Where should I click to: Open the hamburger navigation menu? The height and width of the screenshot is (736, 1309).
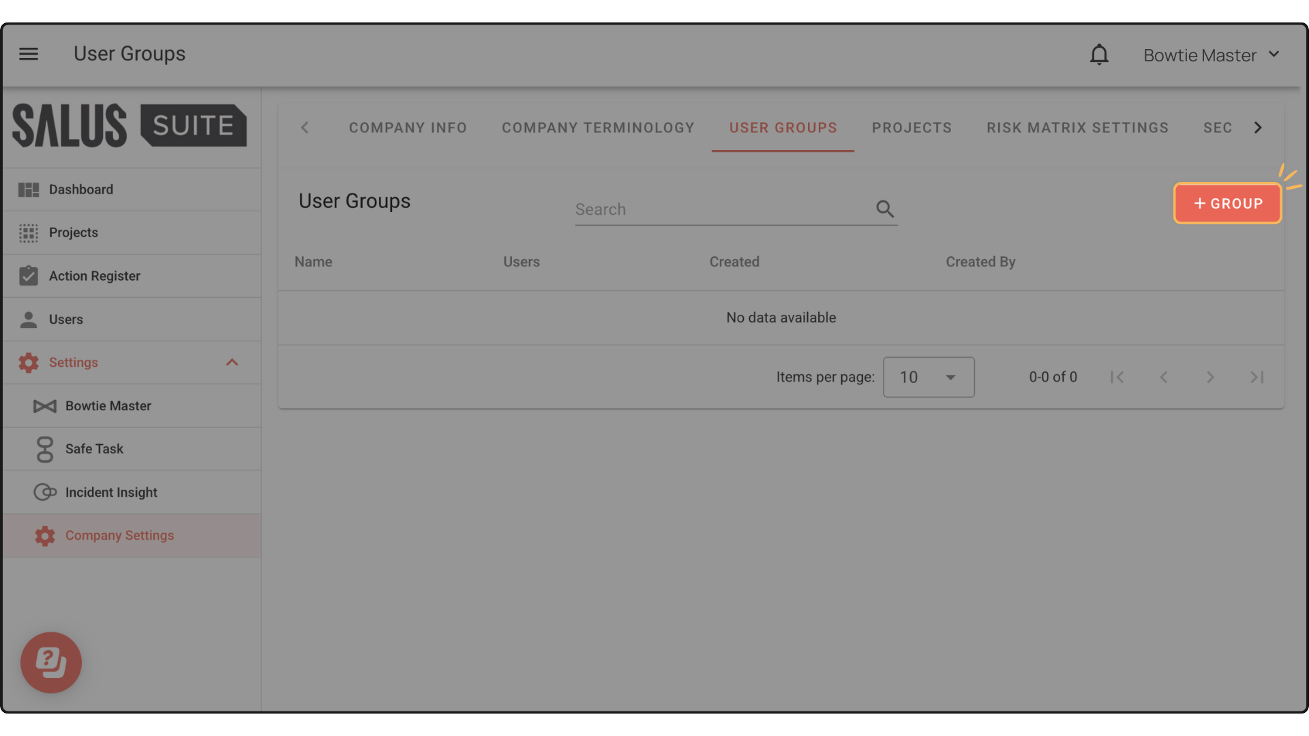29,54
